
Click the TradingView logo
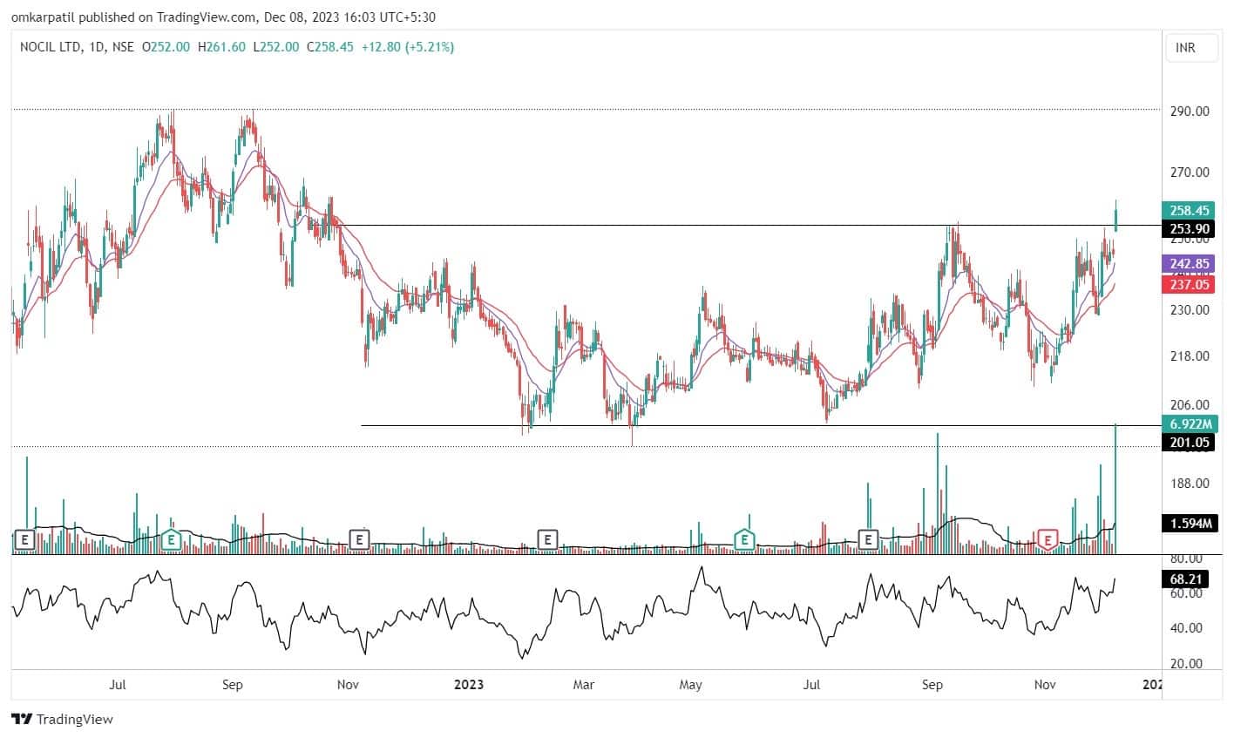tap(62, 720)
